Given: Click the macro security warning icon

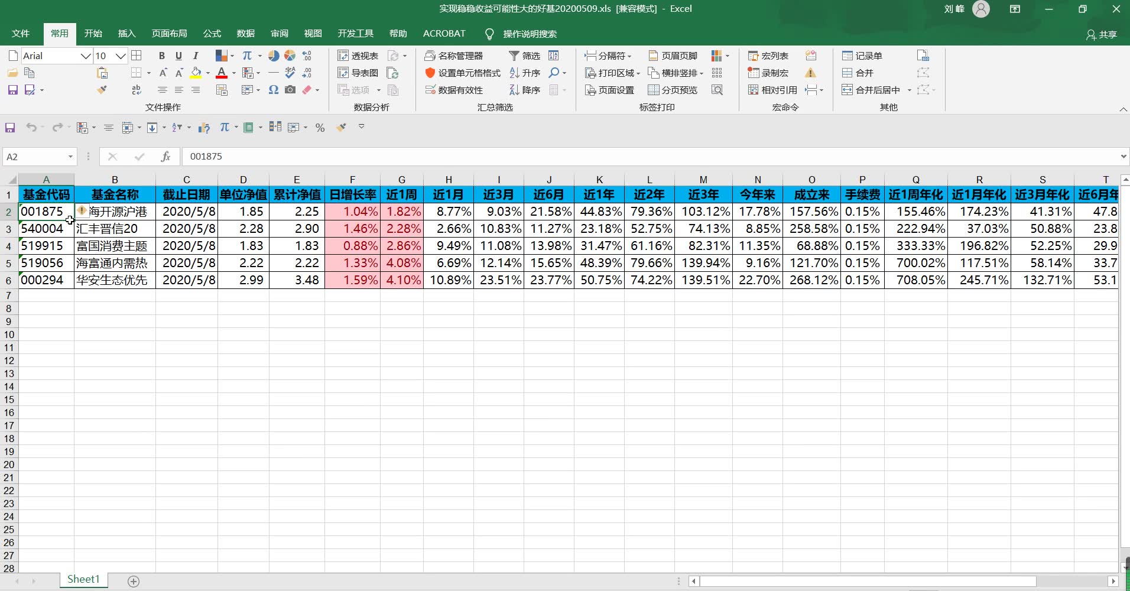Looking at the screenshot, I should pyautogui.click(x=810, y=73).
